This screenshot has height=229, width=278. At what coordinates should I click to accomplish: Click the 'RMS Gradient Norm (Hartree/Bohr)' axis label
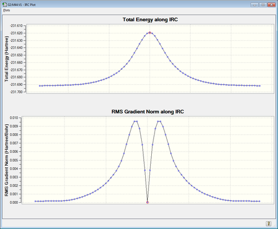click(7, 160)
